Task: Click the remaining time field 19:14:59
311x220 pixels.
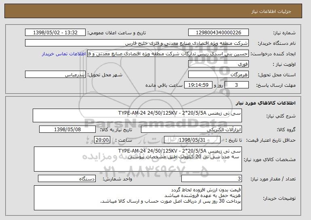Action: pyautogui.click(x=198, y=85)
